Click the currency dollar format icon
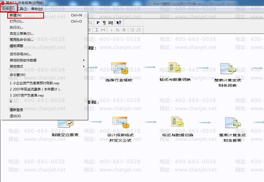Image resolution: width=264 pixels, height=182 pixels. 124,30
